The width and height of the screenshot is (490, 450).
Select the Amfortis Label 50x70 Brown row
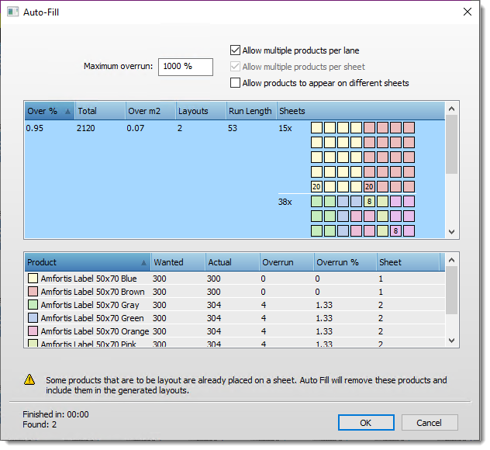235,292
